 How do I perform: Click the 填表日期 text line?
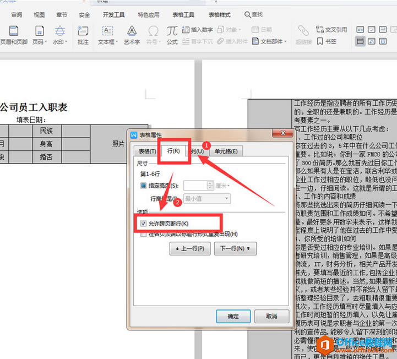click(x=31, y=120)
